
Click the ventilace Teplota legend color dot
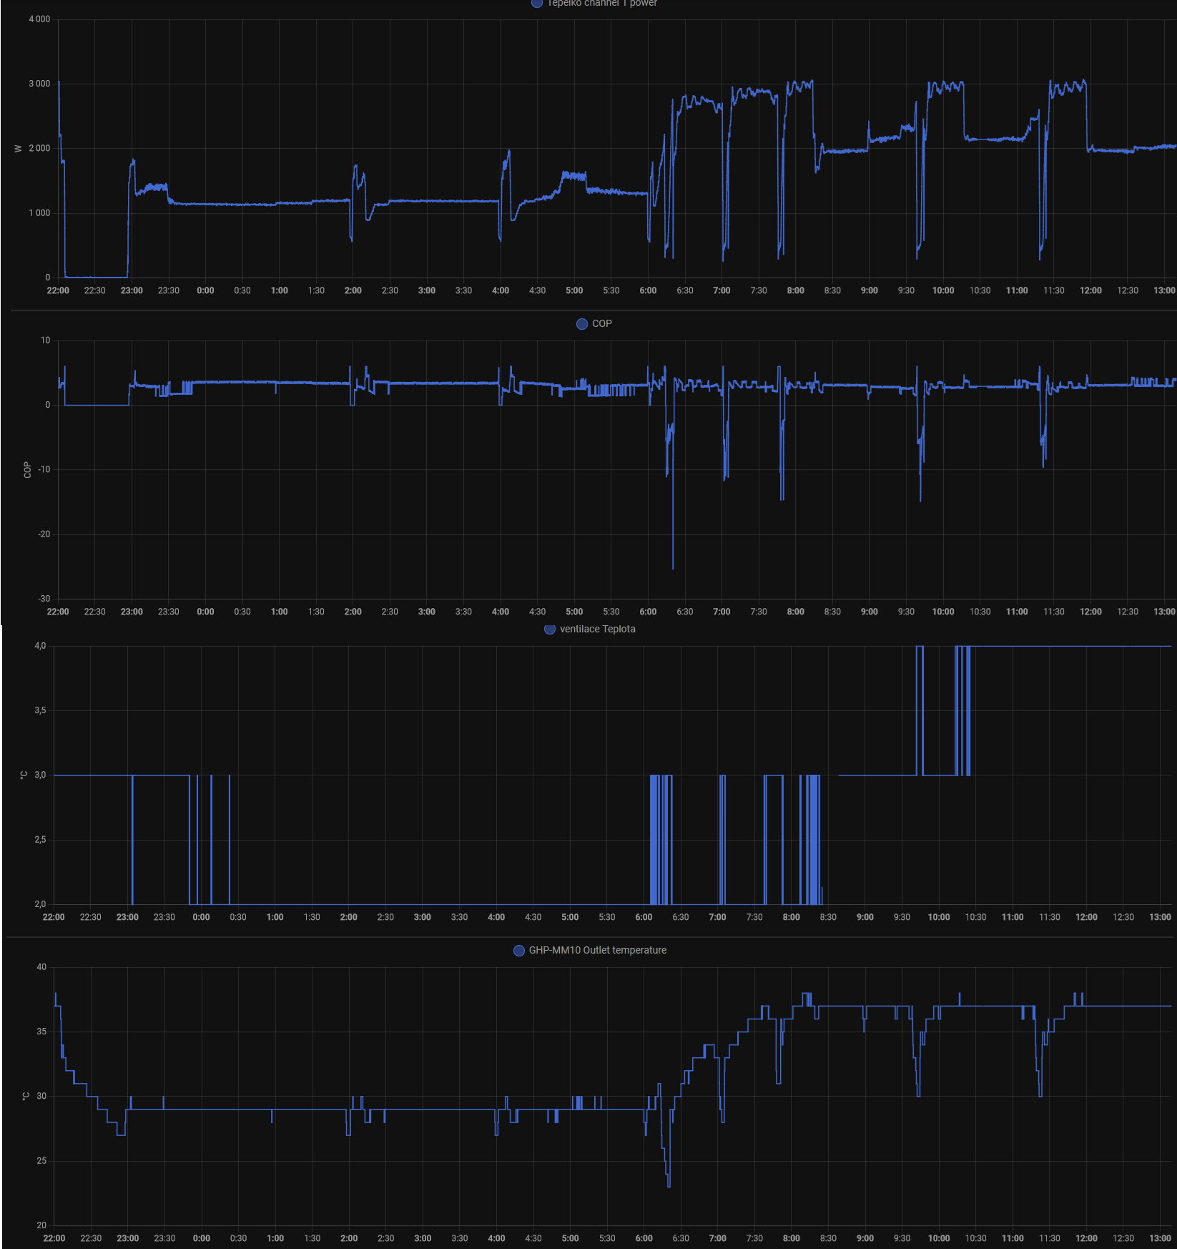point(550,629)
